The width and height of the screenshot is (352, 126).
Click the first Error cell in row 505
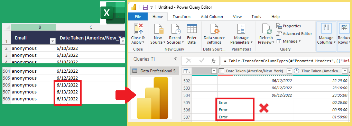click(235, 103)
